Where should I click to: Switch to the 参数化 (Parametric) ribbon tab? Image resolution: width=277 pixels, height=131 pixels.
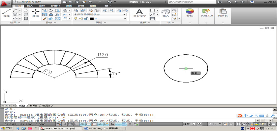coord(55,6)
